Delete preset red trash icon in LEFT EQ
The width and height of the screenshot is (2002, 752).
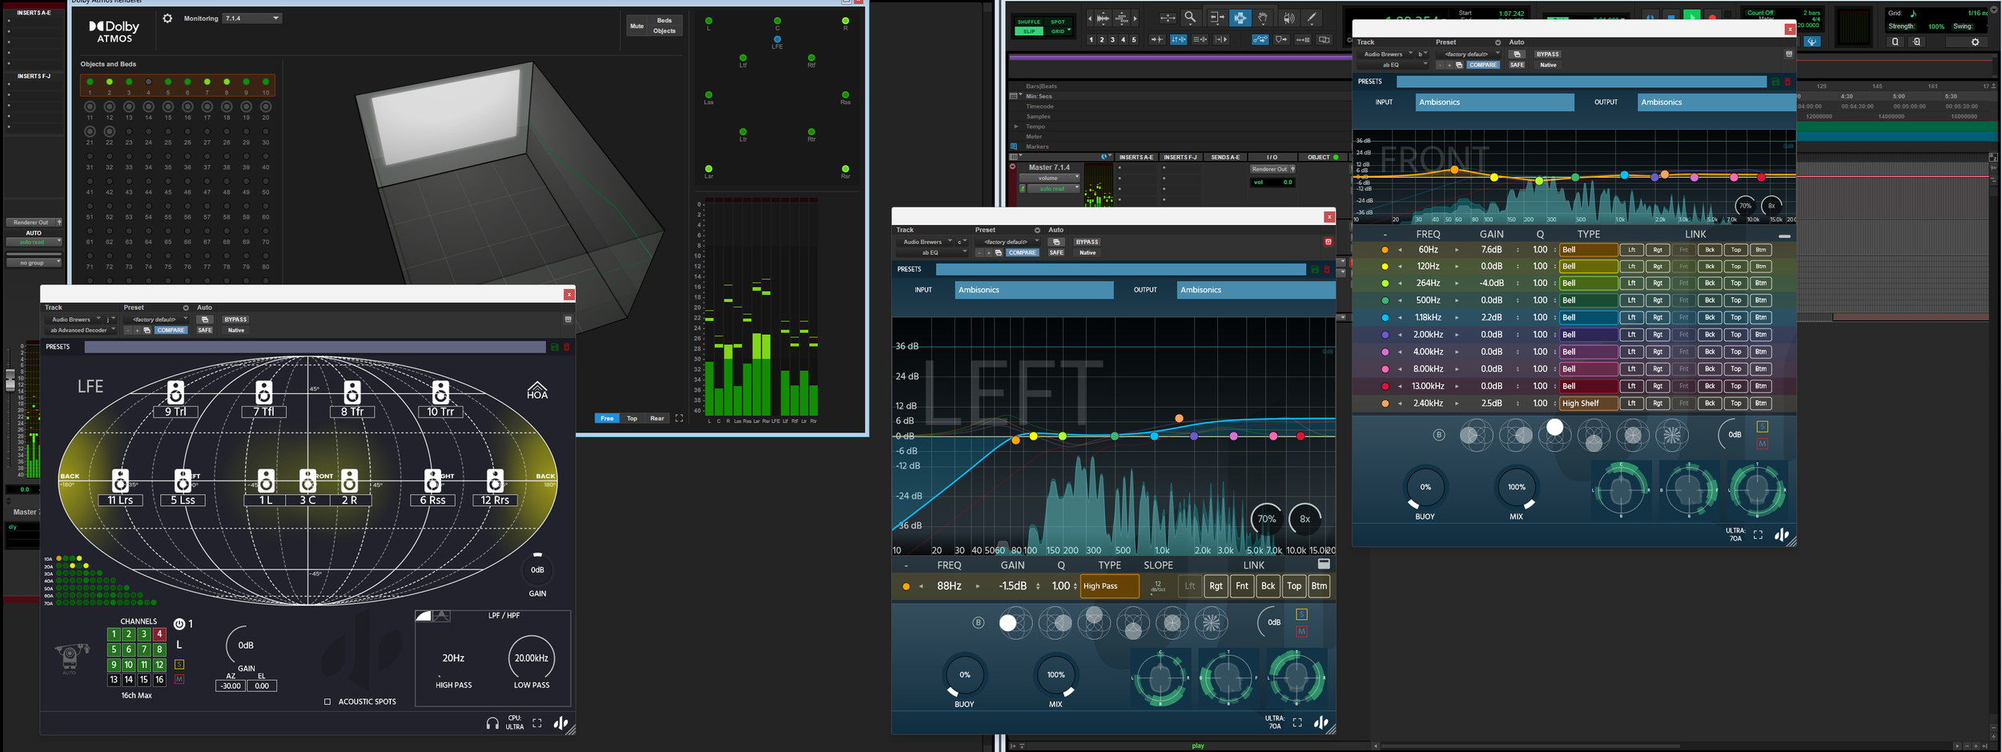click(1327, 269)
